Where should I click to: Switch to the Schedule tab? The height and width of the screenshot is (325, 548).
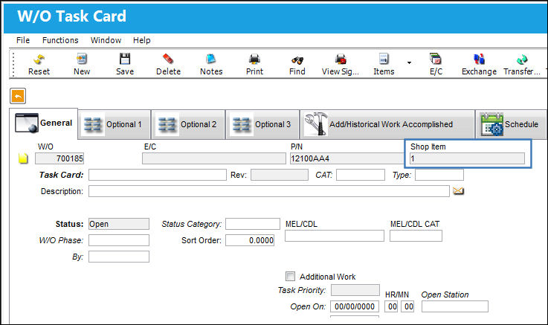[x=511, y=124]
